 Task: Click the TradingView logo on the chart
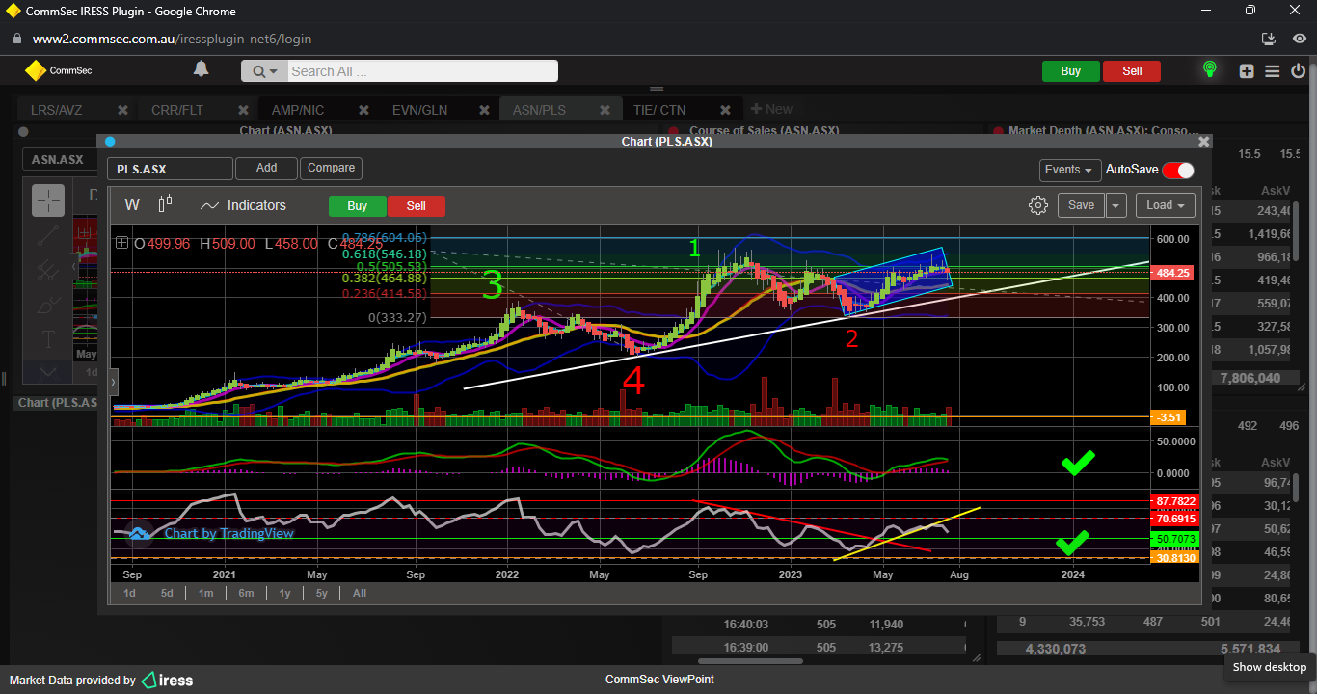(x=138, y=533)
